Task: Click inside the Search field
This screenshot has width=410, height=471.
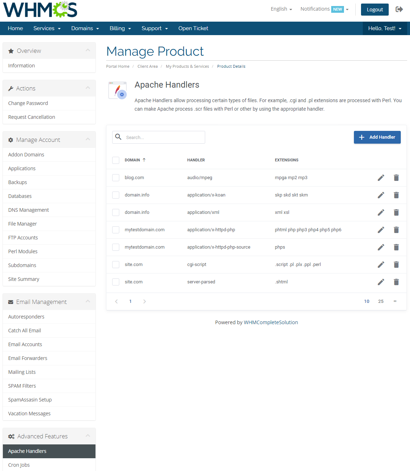Action: [163, 137]
